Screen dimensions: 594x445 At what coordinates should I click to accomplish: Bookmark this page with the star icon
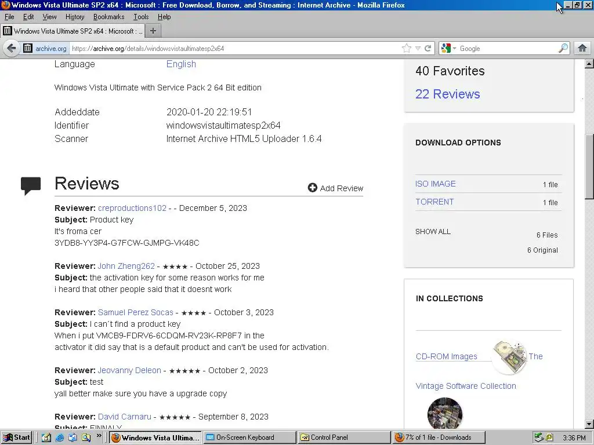click(407, 49)
